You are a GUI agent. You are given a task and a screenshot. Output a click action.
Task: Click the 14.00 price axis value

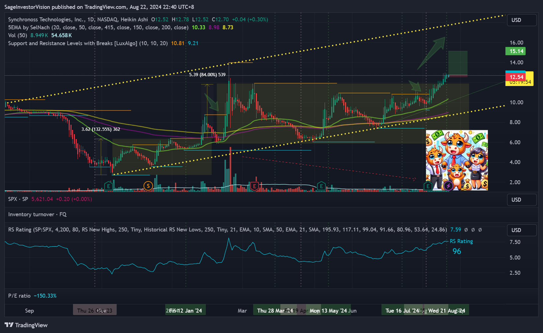pos(516,63)
